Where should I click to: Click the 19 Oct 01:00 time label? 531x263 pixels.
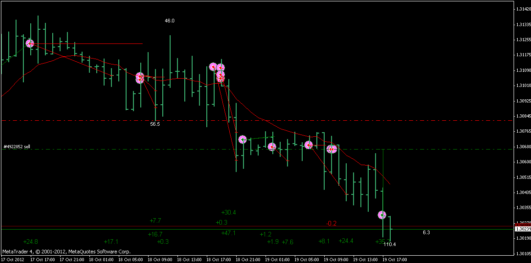(277, 260)
